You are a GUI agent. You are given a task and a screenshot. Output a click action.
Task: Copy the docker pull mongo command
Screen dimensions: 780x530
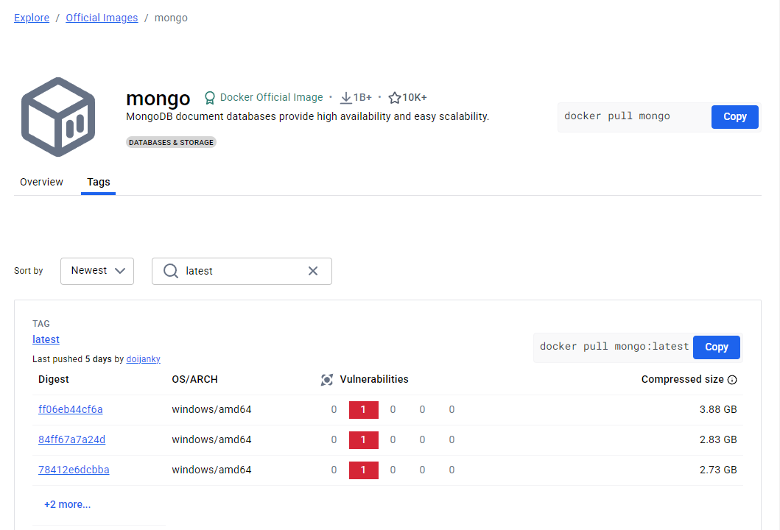pyautogui.click(x=734, y=117)
